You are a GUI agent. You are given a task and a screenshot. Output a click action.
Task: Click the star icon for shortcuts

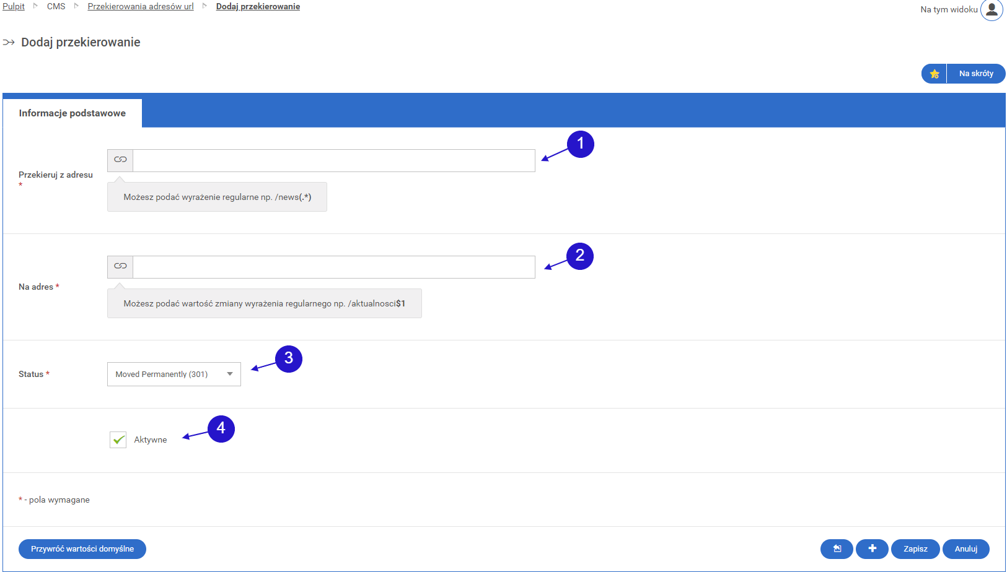[x=934, y=74]
